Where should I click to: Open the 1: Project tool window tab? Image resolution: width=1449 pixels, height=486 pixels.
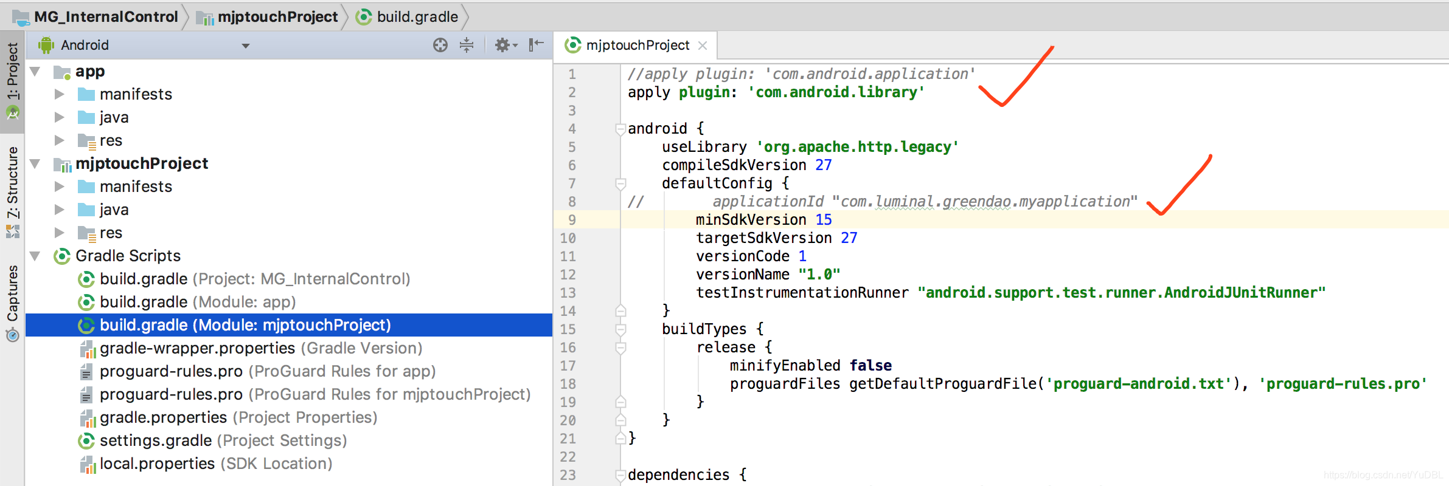[x=12, y=81]
